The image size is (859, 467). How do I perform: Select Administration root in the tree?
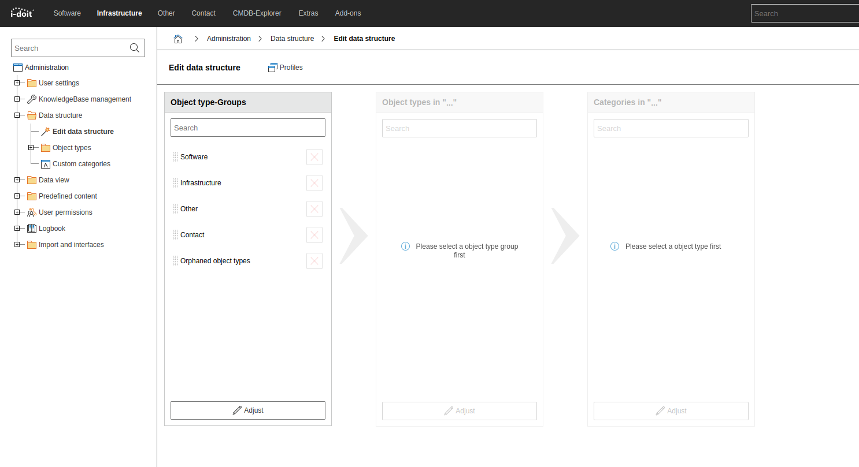47,68
